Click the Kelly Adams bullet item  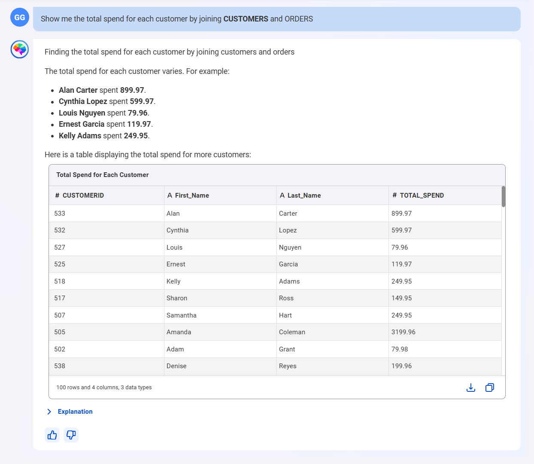click(104, 136)
